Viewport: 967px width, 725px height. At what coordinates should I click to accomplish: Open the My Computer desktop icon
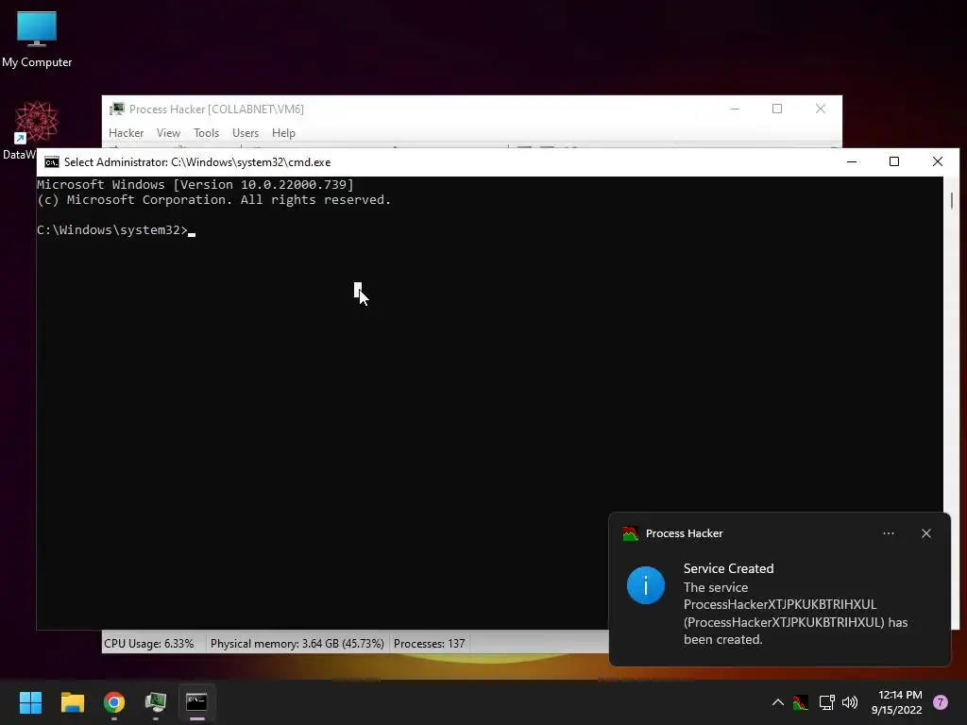pos(37,40)
